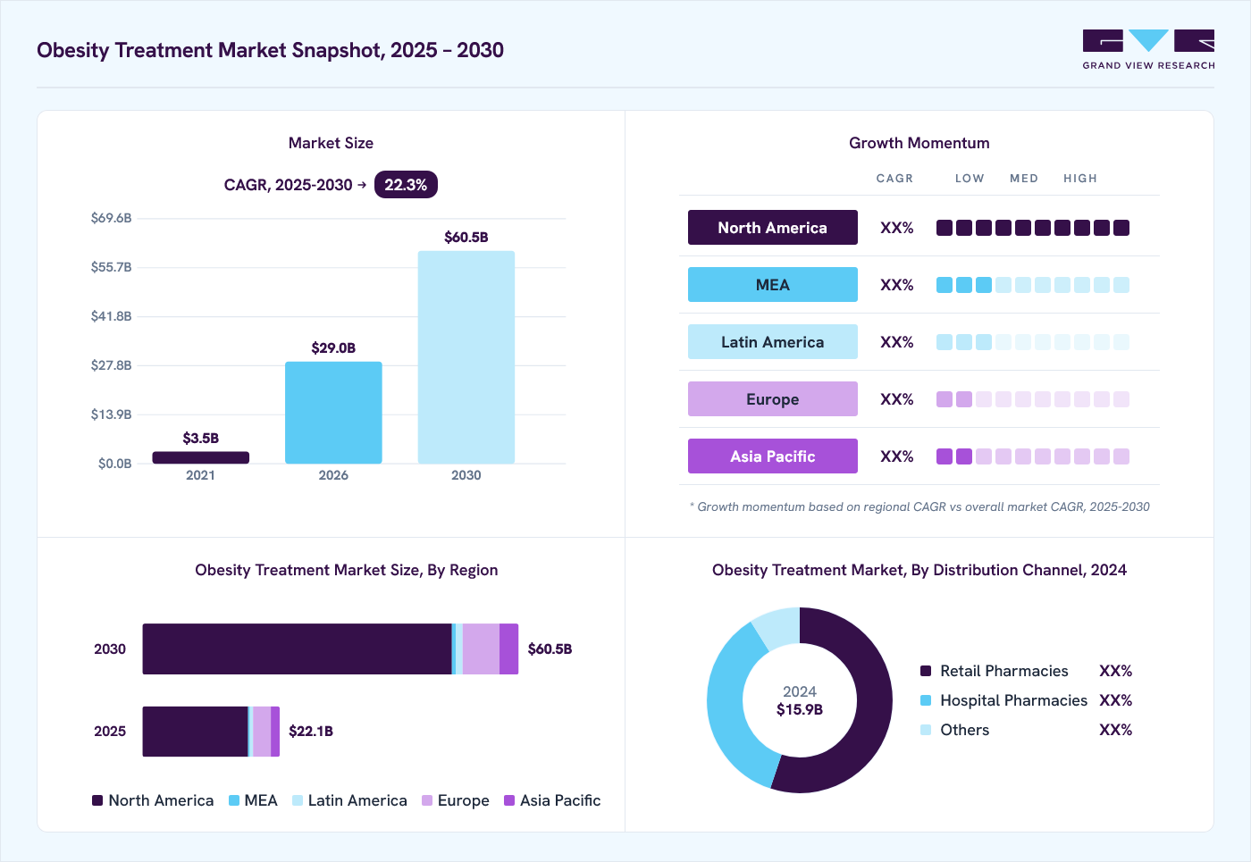Click the 2021 bar in Market Size chart
This screenshot has width=1251, height=862.
(201, 457)
